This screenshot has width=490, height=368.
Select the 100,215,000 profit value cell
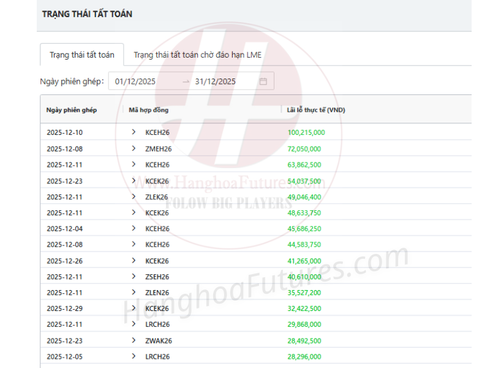[306, 132]
